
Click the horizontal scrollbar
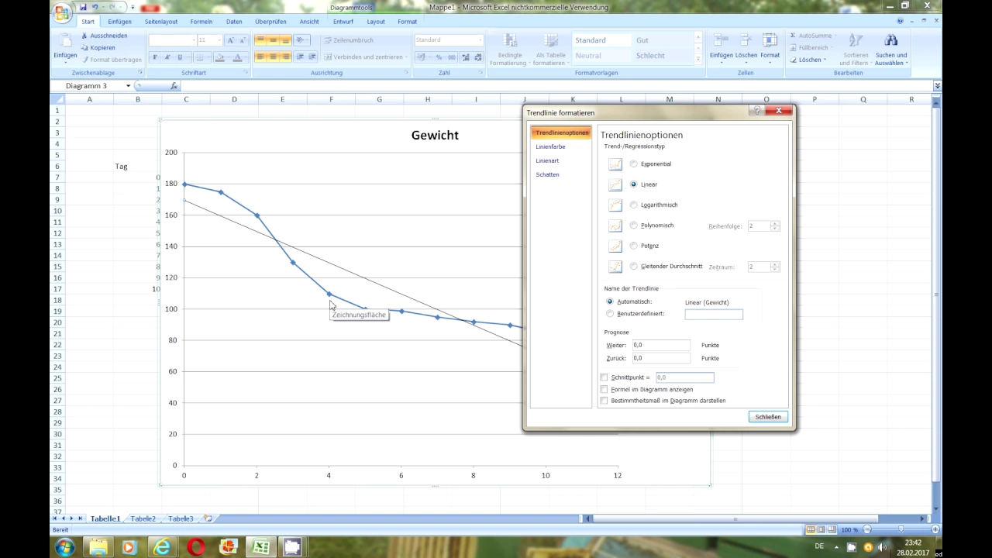pos(735,518)
